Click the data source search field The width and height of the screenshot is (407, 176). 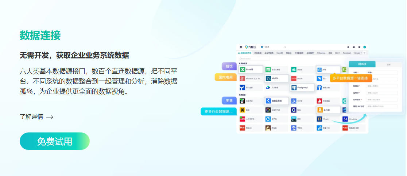(x=255, y=59)
